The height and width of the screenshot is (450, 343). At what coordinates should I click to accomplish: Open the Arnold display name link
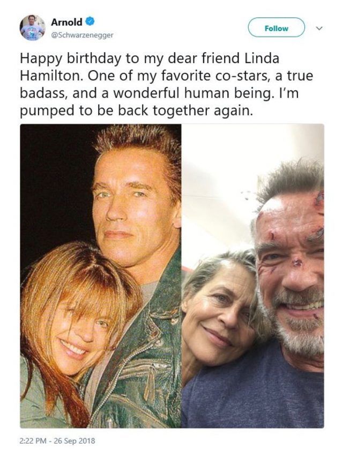point(66,22)
